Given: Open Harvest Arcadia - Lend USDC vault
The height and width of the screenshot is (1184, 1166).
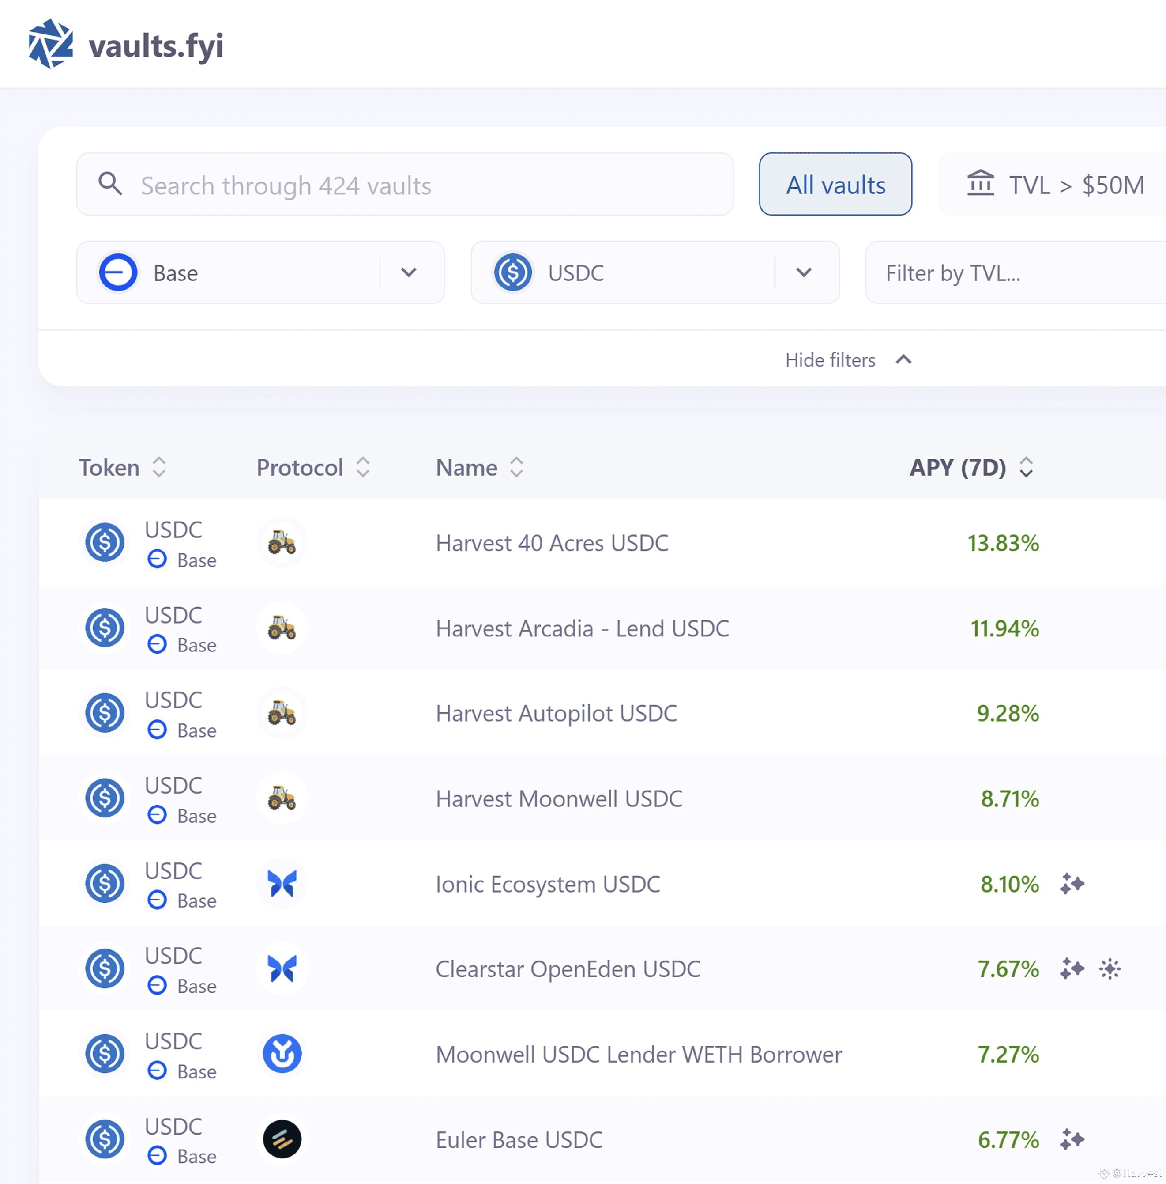Looking at the screenshot, I should [583, 628].
